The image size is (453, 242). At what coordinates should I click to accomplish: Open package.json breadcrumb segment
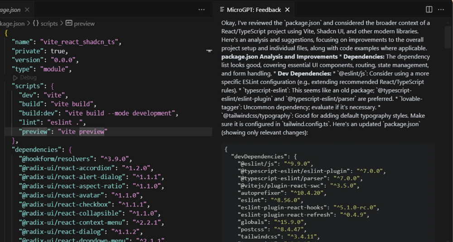click(12, 24)
